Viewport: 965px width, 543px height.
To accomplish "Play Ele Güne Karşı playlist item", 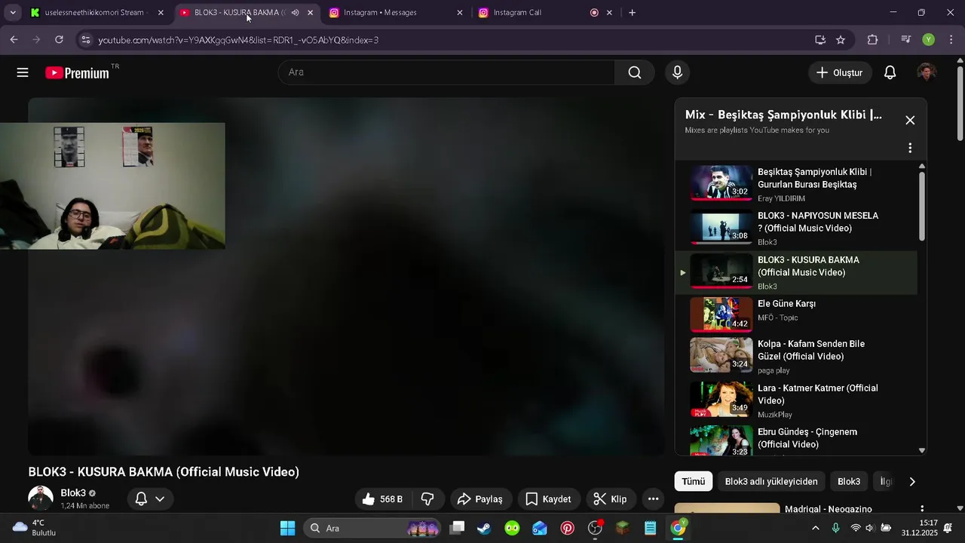I will coord(796,315).
